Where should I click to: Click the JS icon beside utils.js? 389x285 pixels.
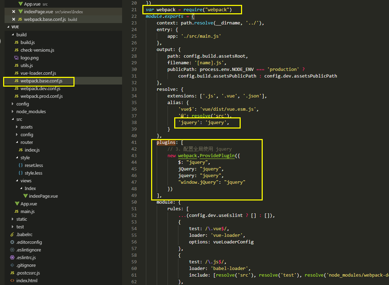(16, 65)
